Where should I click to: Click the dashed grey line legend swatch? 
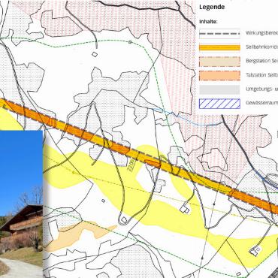(x=219, y=34)
